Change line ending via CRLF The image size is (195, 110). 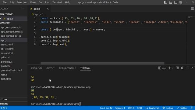click(140, 108)
